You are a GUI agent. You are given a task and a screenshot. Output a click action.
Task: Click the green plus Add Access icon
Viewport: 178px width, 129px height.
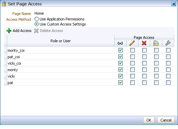(9, 31)
